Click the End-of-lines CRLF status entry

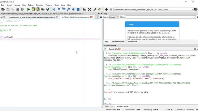[132, 110]
